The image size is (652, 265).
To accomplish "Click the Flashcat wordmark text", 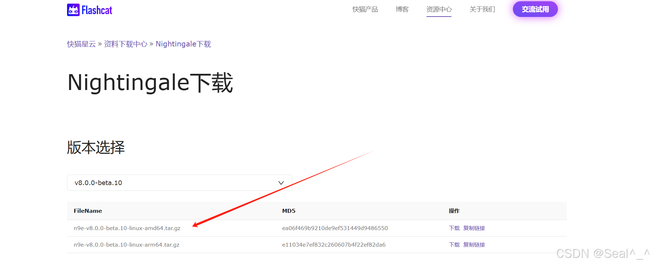I will pyautogui.click(x=97, y=10).
